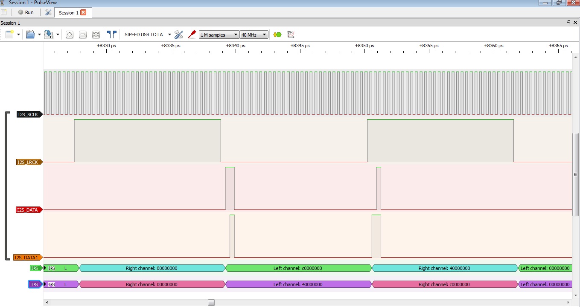
Task: Toggle the cursors display icon
Action: (x=112, y=34)
